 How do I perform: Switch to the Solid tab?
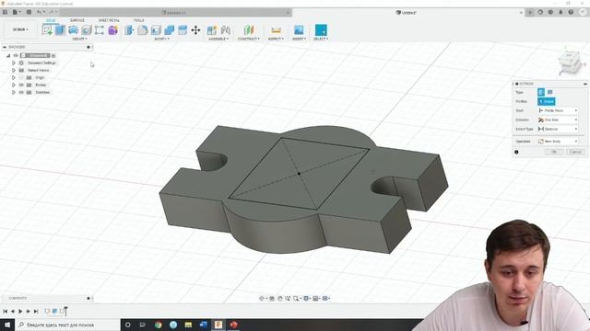click(x=51, y=20)
